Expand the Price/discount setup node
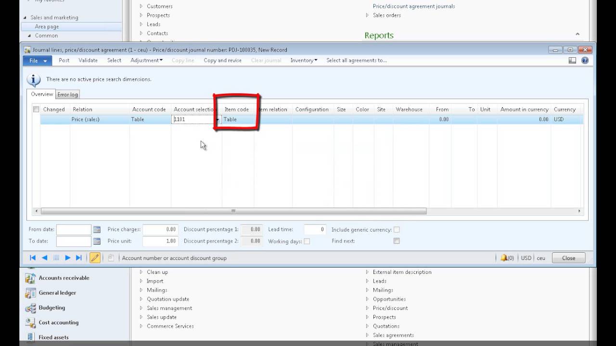 pyautogui.click(x=367, y=308)
